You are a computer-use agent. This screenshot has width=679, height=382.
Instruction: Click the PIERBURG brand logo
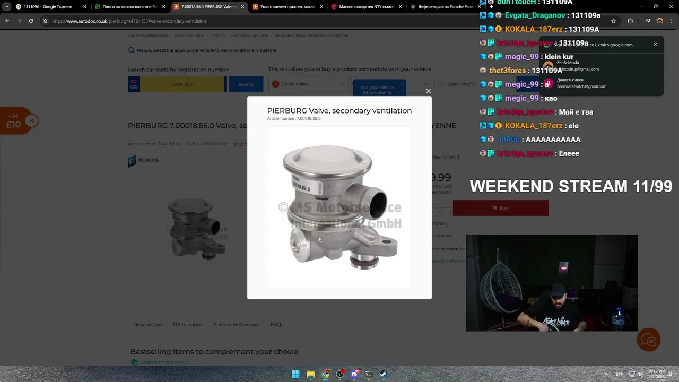coord(143,160)
